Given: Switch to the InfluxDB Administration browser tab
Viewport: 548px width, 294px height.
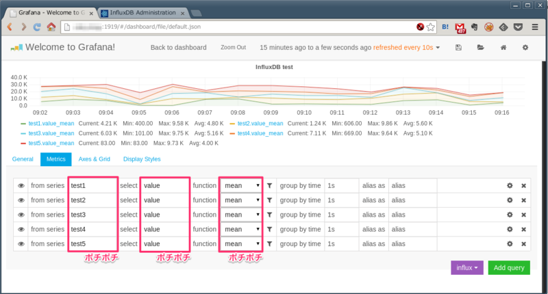Looking at the screenshot, I should (142, 13).
